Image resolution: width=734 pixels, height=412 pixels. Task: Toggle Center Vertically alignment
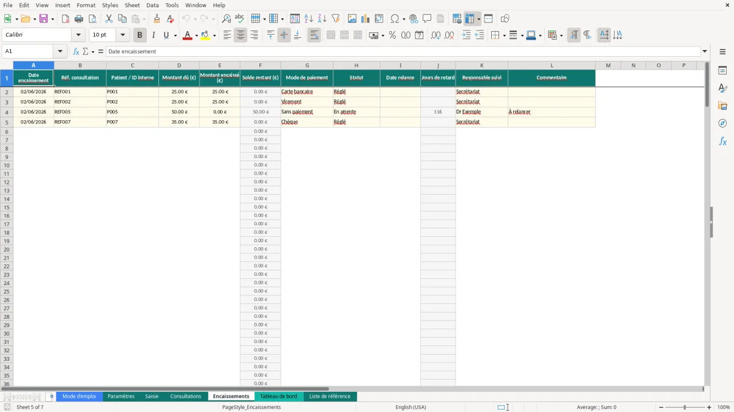pos(284,35)
